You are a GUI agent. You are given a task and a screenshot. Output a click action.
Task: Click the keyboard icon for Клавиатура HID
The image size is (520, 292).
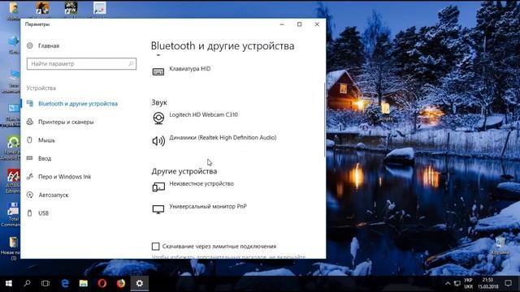[x=158, y=71]
